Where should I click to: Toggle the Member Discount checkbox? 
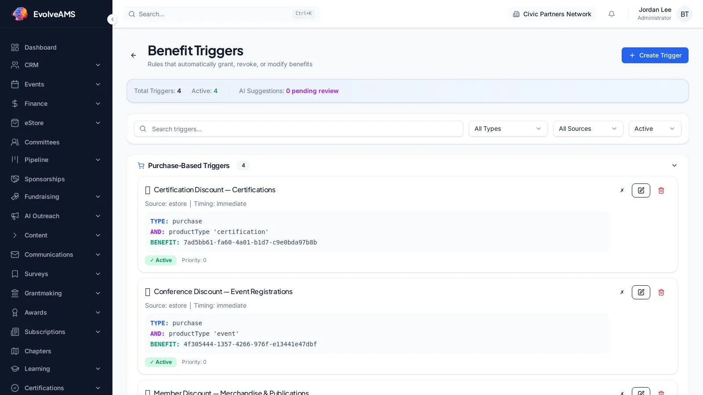(148, 392)
